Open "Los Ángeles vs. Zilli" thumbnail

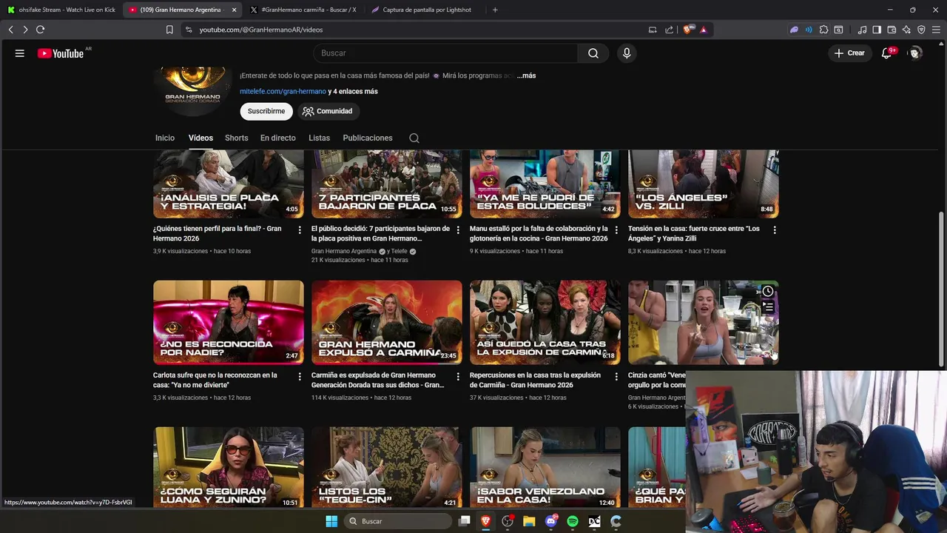pos(704,184)
